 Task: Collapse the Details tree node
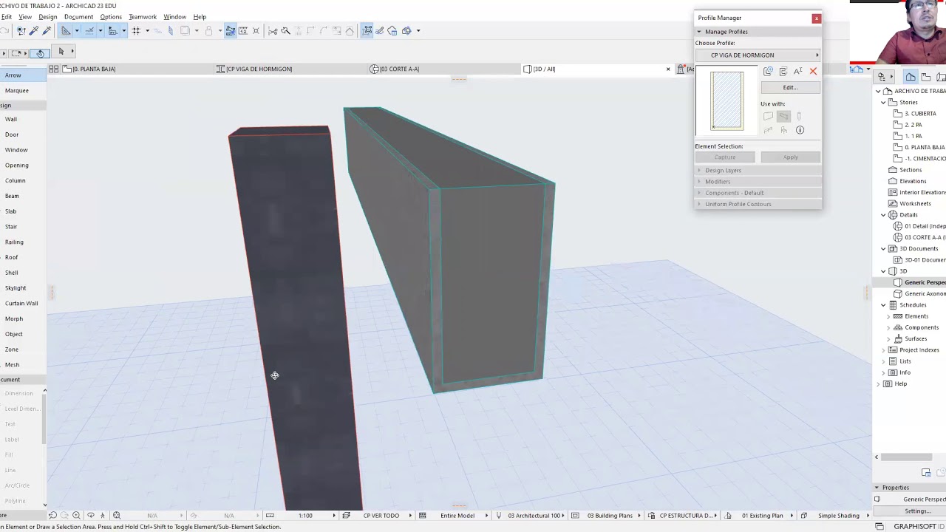(883, 215)
